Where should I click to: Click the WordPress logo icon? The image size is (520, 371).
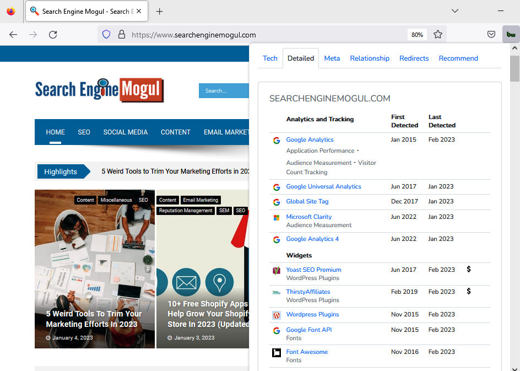[277, 315]
